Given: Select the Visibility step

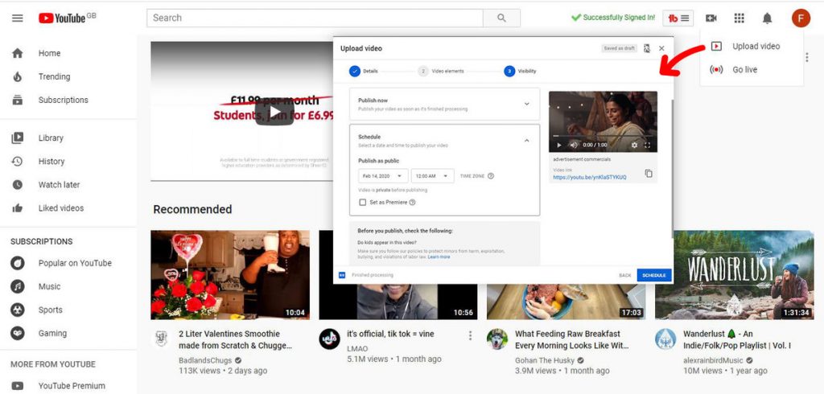Looking at the screenshot, I should (x=521, y=72).
